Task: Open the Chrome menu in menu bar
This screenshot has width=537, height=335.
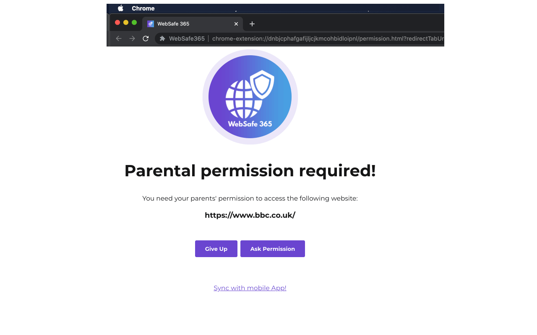Action: [x=143, y=8]
